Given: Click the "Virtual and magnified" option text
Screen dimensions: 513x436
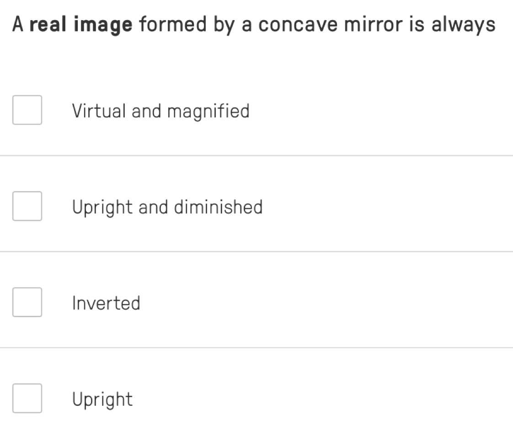Looking at the screenshot, I should (160, 111).
